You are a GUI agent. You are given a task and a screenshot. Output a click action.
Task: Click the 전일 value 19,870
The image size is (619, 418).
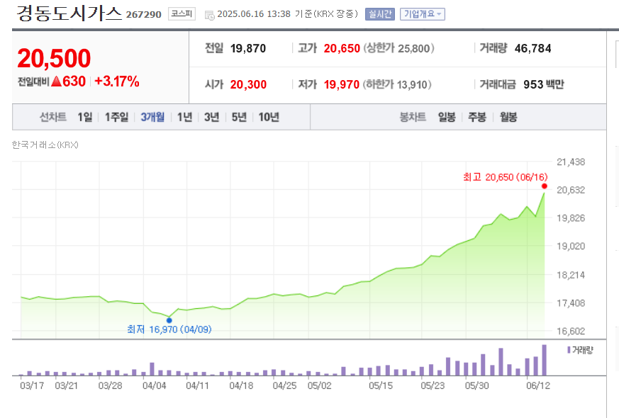248,48
